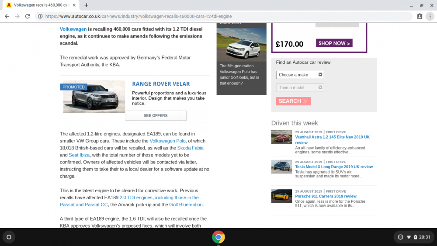The height and width of the screenshot is (246, 437).
Task: Open the RANGE ROVER VELAR promoted heading
Action: 161,84
